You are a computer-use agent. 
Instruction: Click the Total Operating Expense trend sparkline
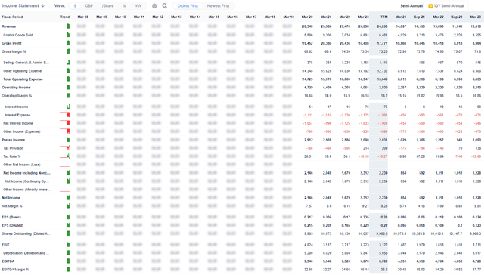click(68, 79)
